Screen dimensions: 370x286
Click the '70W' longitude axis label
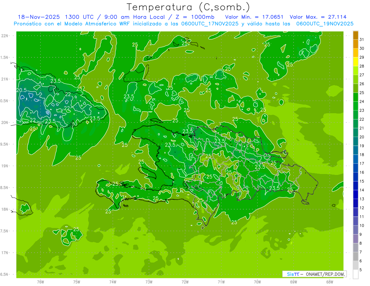[257, 282]
